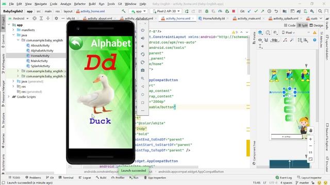
Task: Open Search Everywhere magnifier icon
Action: 320,11
